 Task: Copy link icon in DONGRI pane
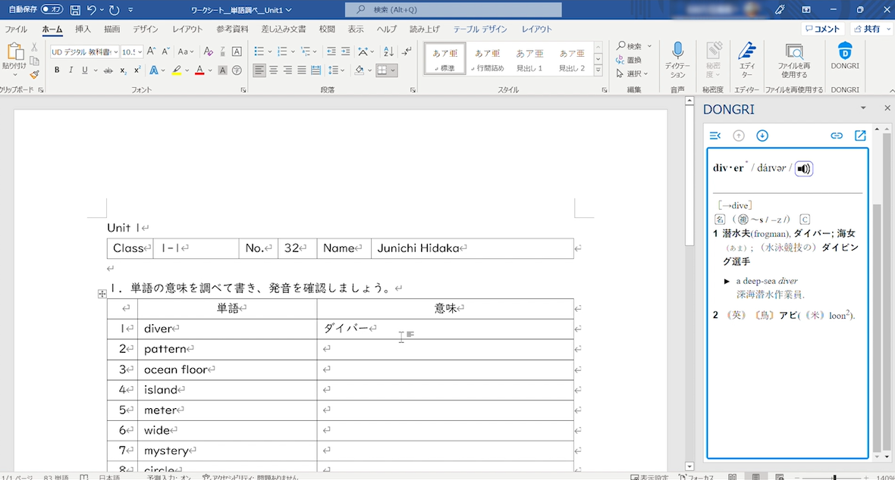tap(836, 136)
